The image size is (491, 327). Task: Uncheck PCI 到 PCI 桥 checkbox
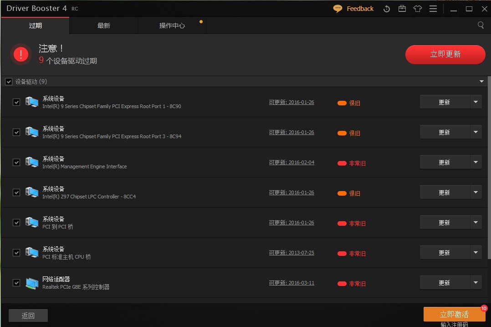(x=16, y=223)
